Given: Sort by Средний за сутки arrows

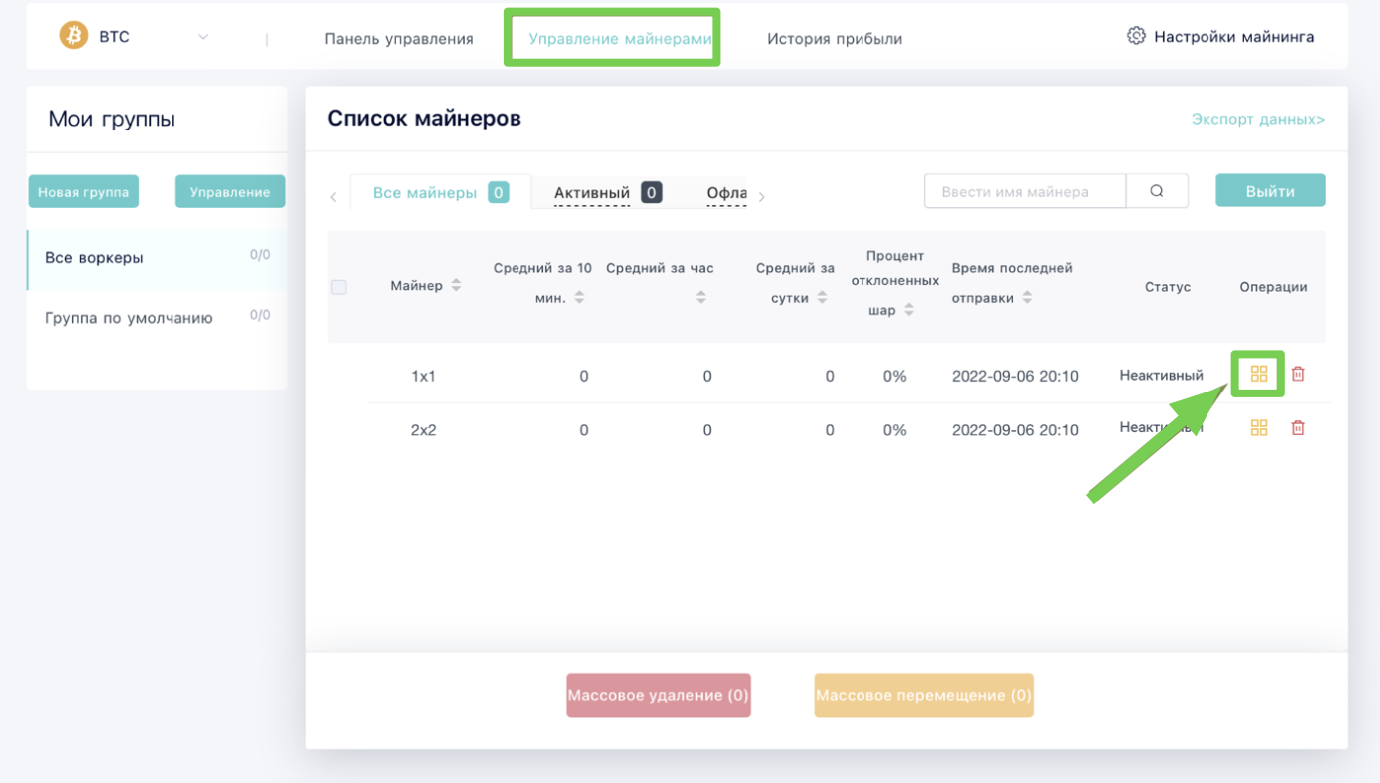Looking at the screenshot, I should pyautogui.click(x=822, y=297).
